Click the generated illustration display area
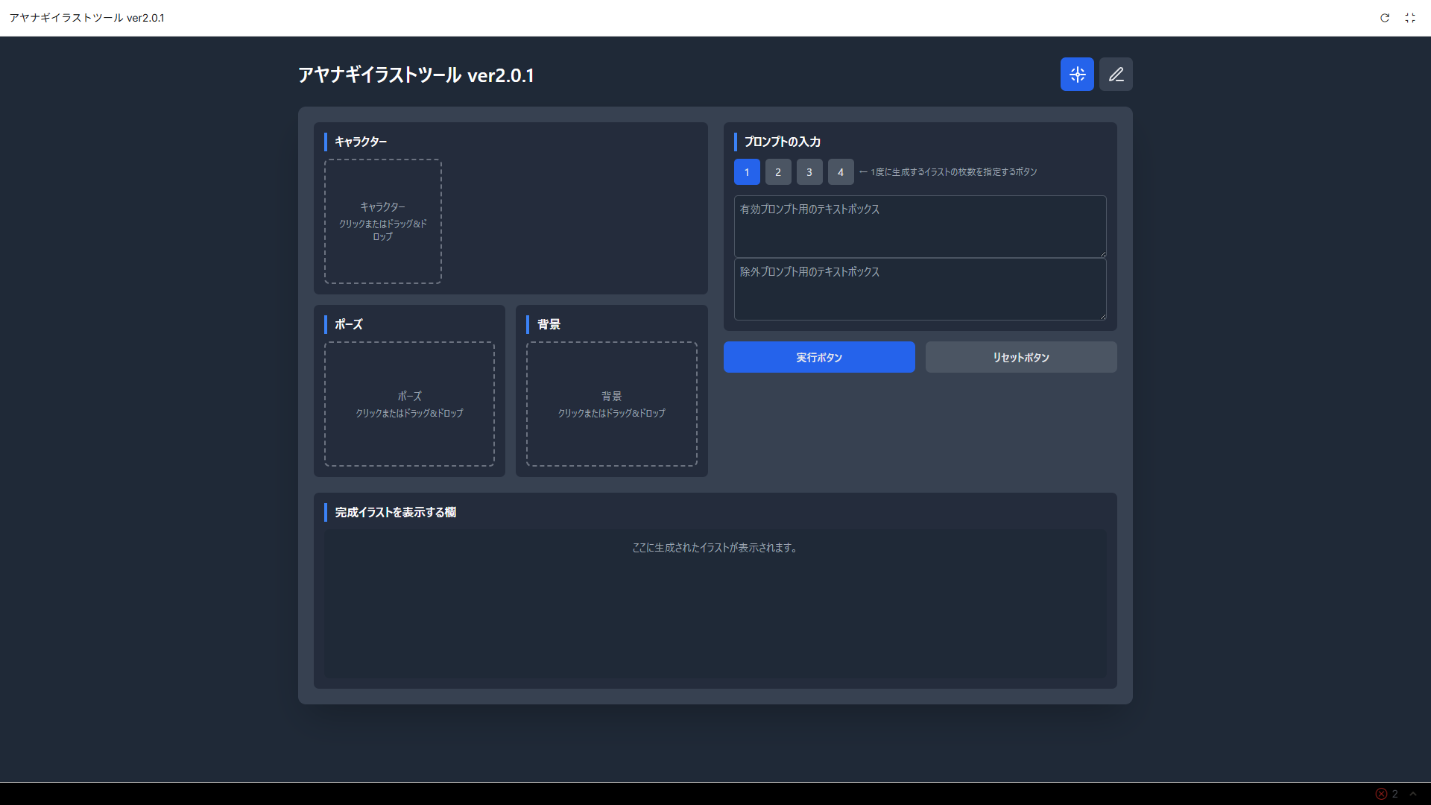 click(715, 607)
